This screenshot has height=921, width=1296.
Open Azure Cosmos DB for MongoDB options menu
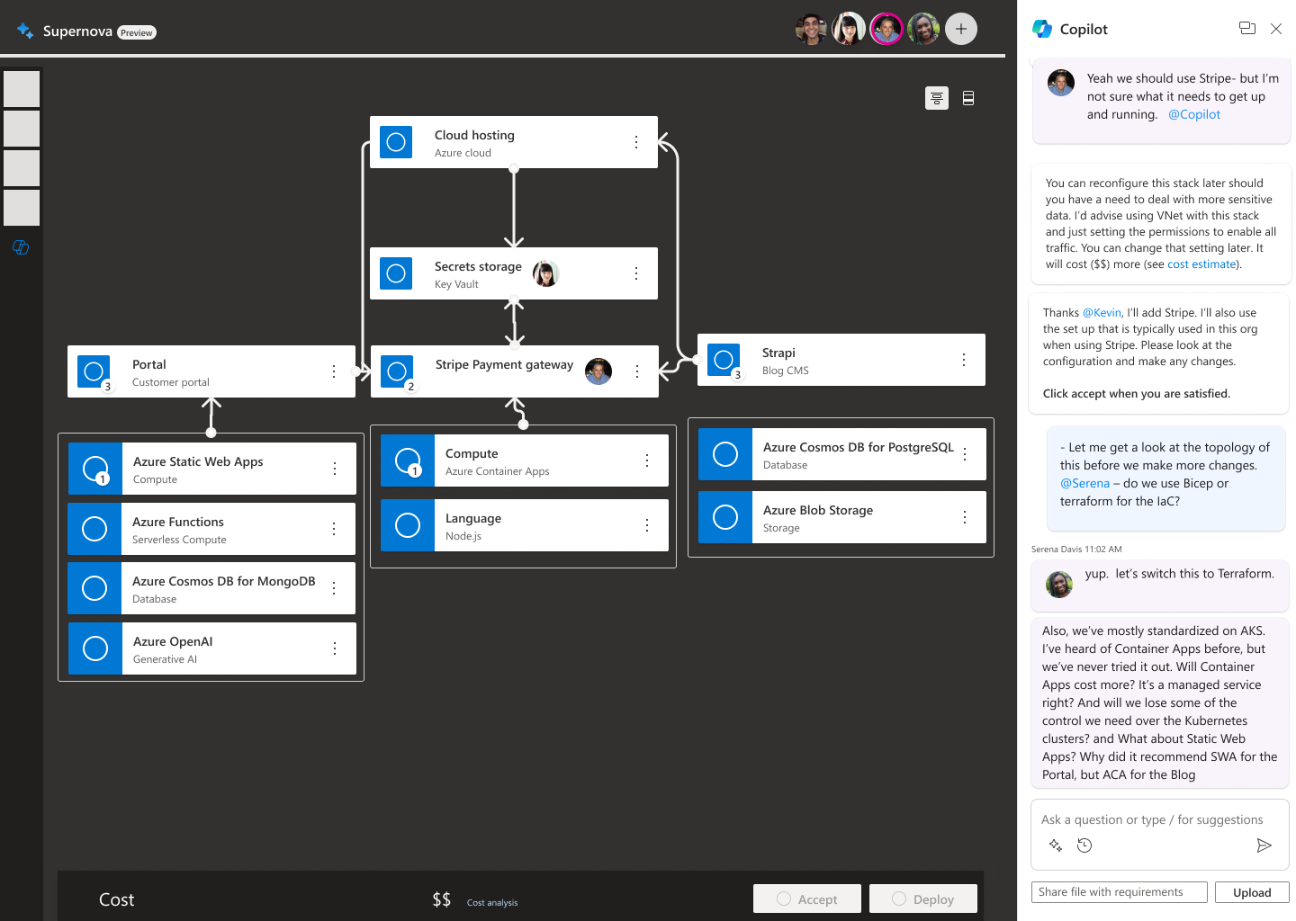click(334, 588)
